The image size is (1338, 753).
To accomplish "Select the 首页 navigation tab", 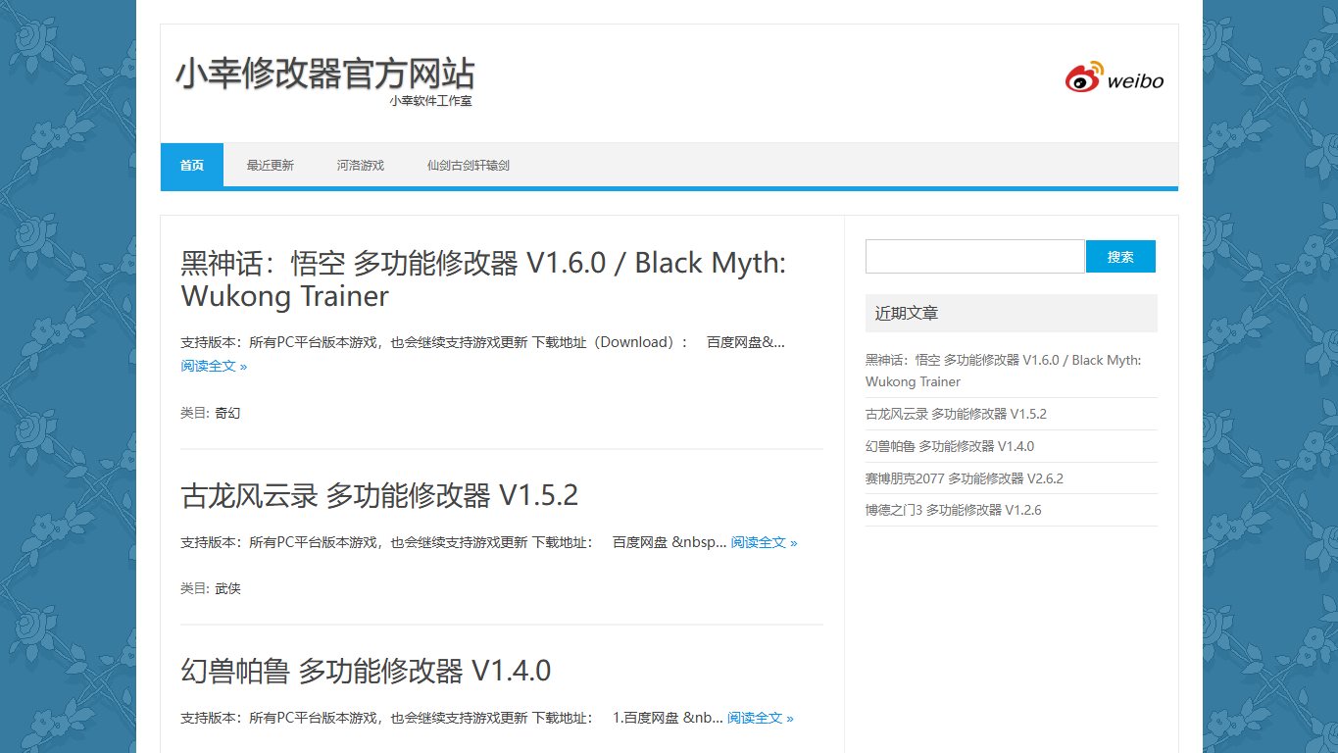I will 192,165.
